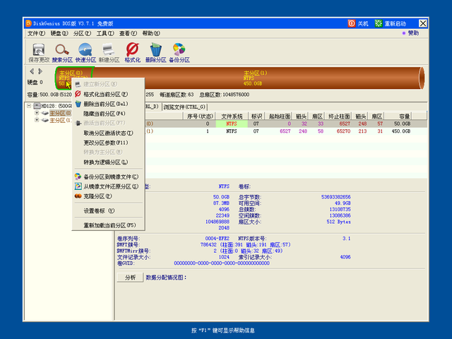The image size is (452, 339).
Task: Open the 搜索分区 search tool
Action: point(62,53)
